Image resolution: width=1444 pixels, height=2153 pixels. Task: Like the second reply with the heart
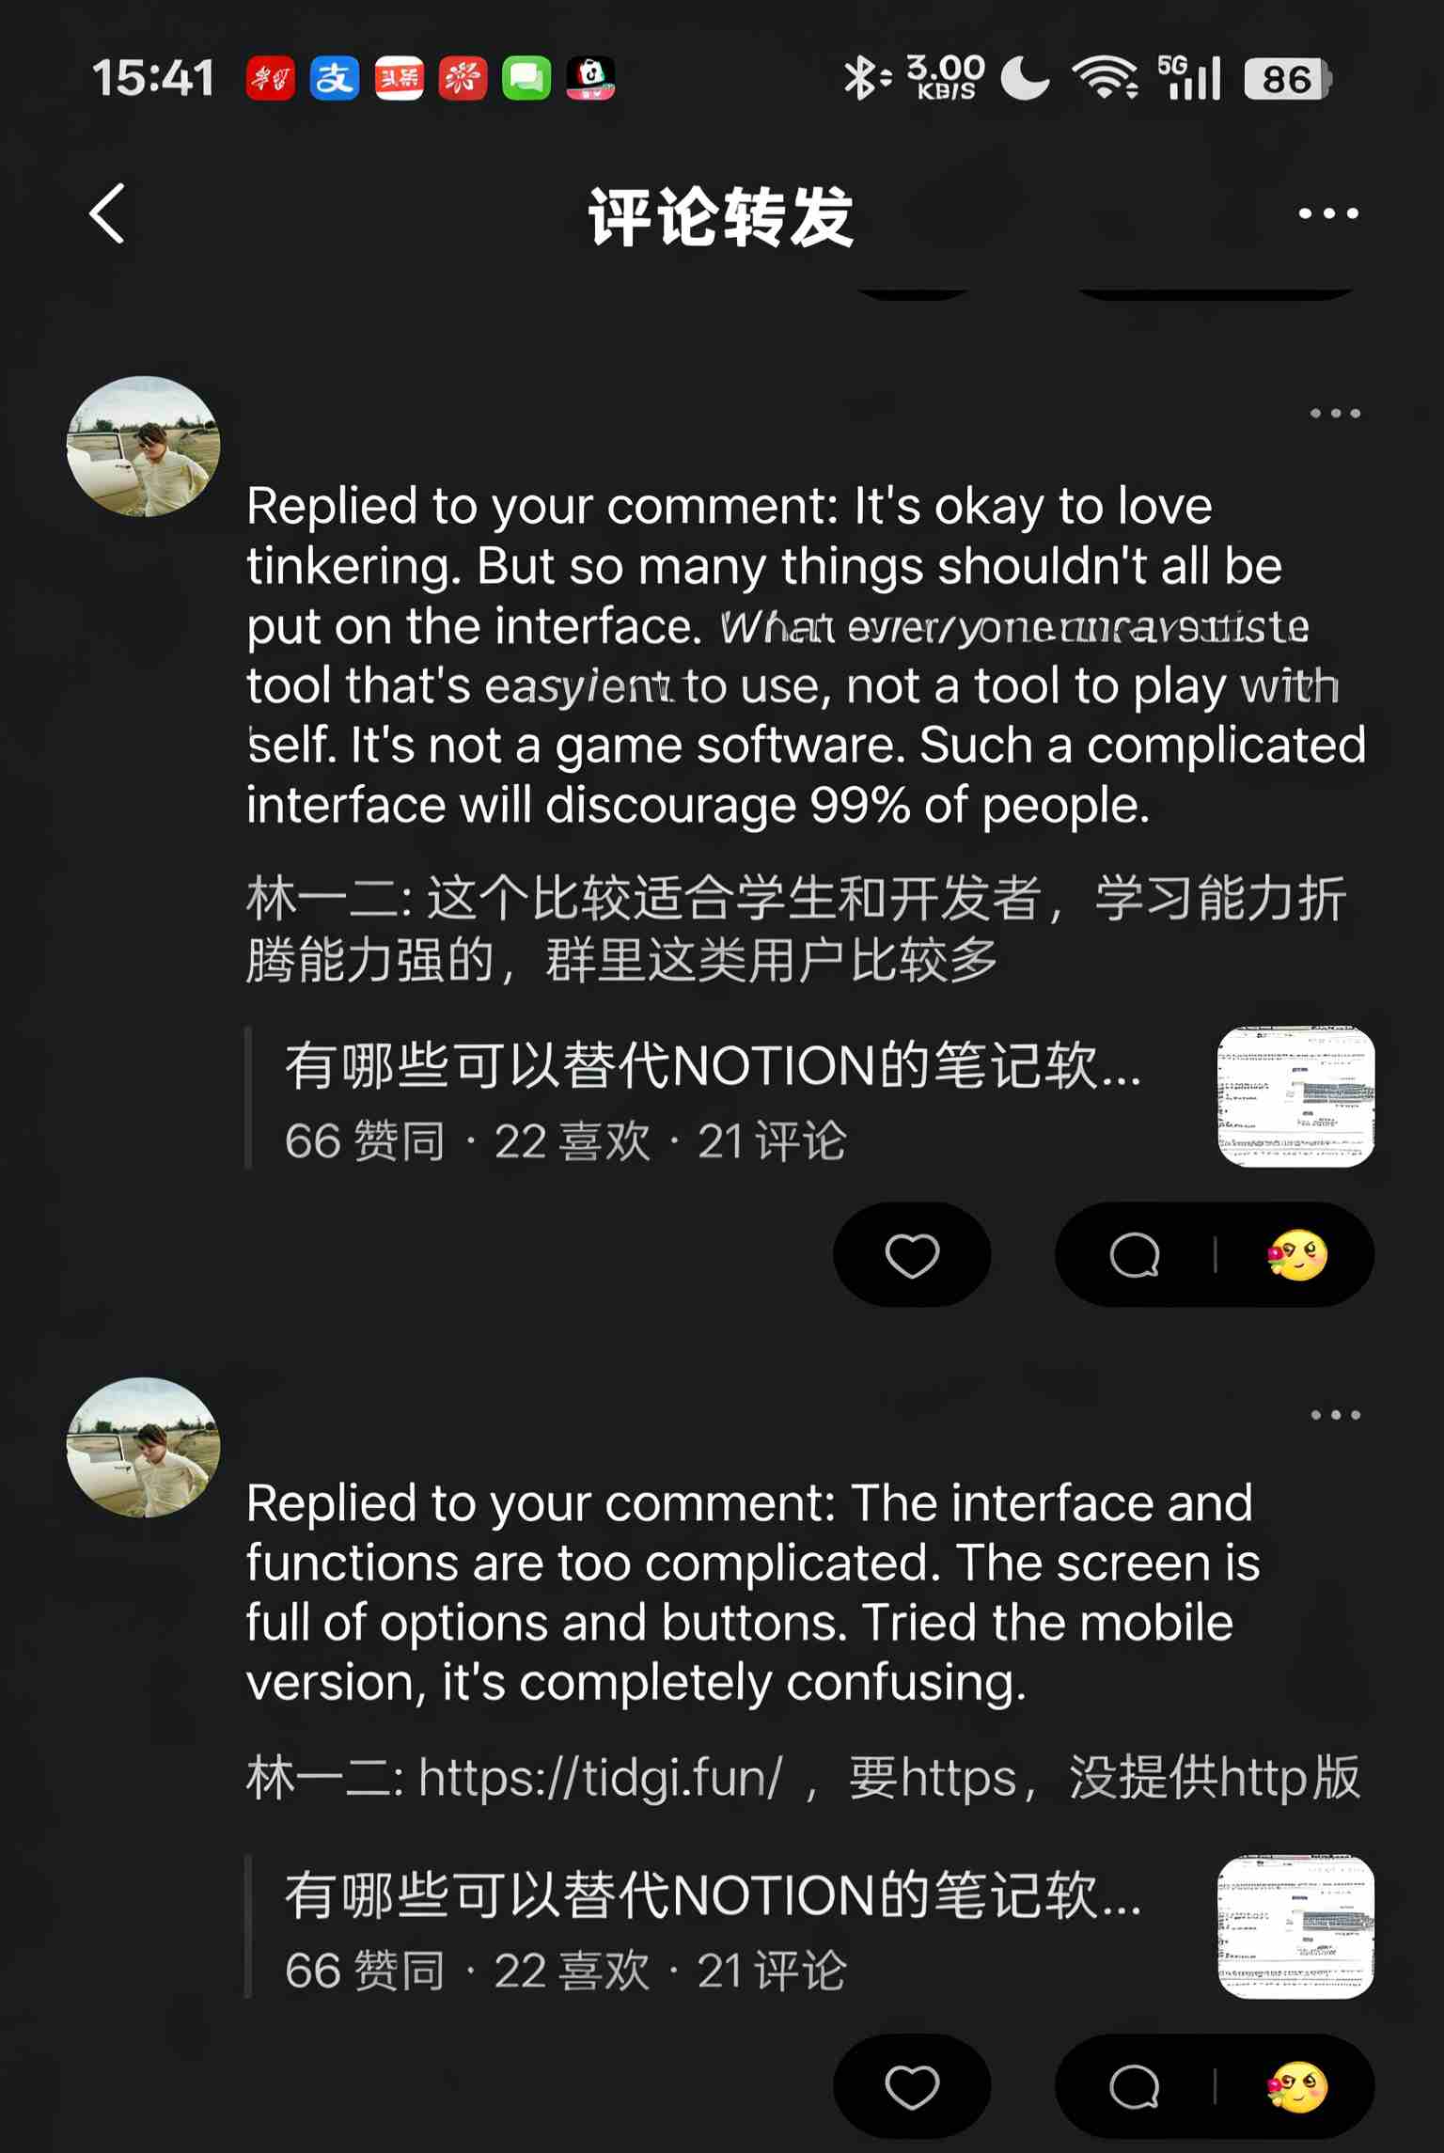tap(912, 2087)
